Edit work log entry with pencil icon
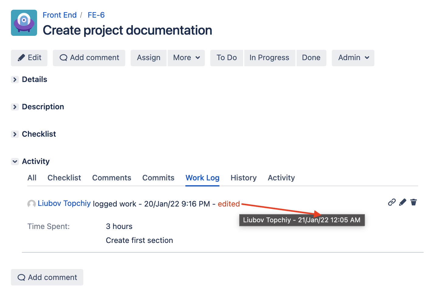Image resolution: width=437 pixels, height=297 pixels. [x=403, y=202]
